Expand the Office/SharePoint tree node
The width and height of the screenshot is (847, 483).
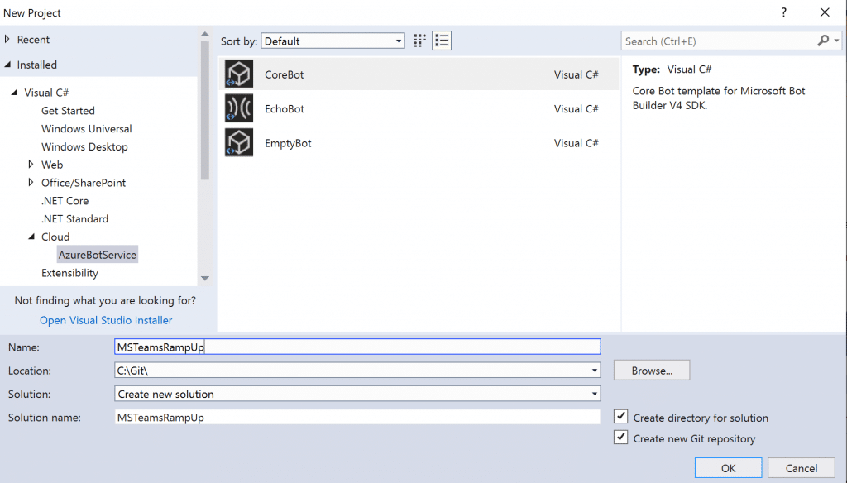31,182
